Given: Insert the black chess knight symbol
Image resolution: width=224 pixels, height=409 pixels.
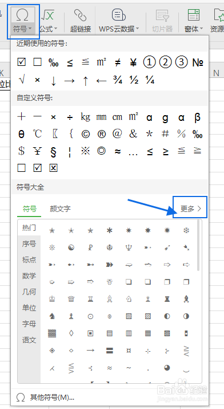Looking at the screenshot, I should 52,316.
